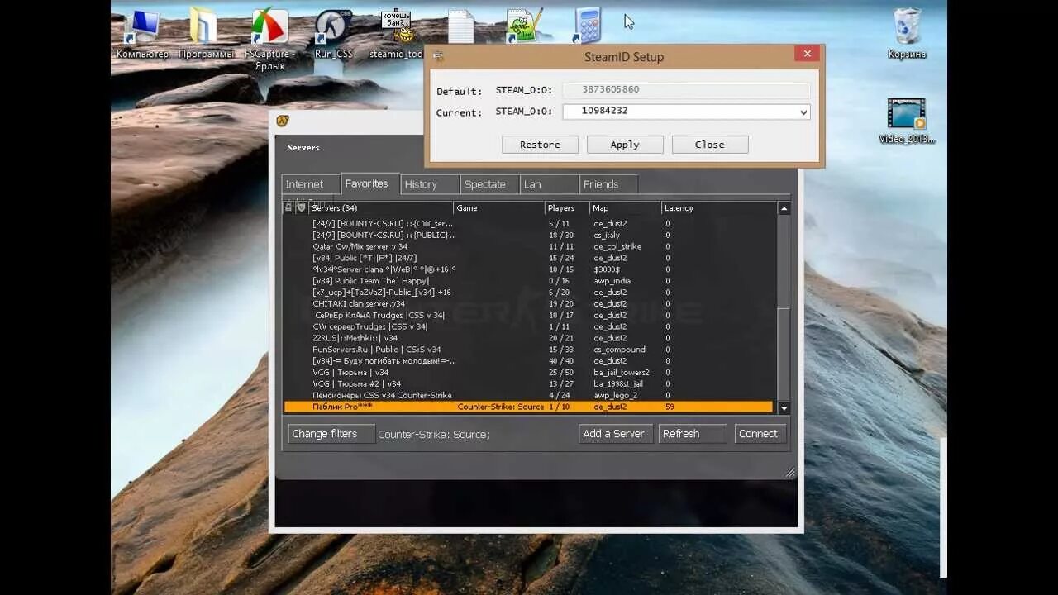1058x595 pixels.
Task: Open the Calculator desktop shortcut
Action: coord(587,26)
